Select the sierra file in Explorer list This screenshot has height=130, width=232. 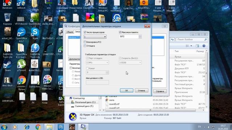pyautogui.click(x=112, y=100)
